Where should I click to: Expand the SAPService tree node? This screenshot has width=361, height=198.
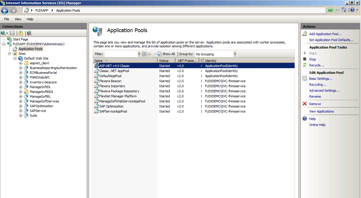[21, 111]
